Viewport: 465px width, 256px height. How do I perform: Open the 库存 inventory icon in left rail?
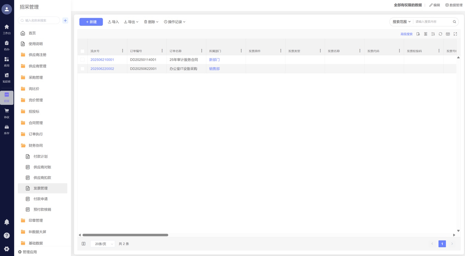coord(7,129)
